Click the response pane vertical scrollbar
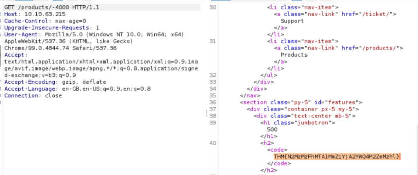 pyautogui.click(x=416, y=82)
